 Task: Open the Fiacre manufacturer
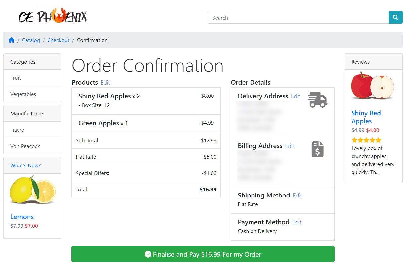coord(33,130)
